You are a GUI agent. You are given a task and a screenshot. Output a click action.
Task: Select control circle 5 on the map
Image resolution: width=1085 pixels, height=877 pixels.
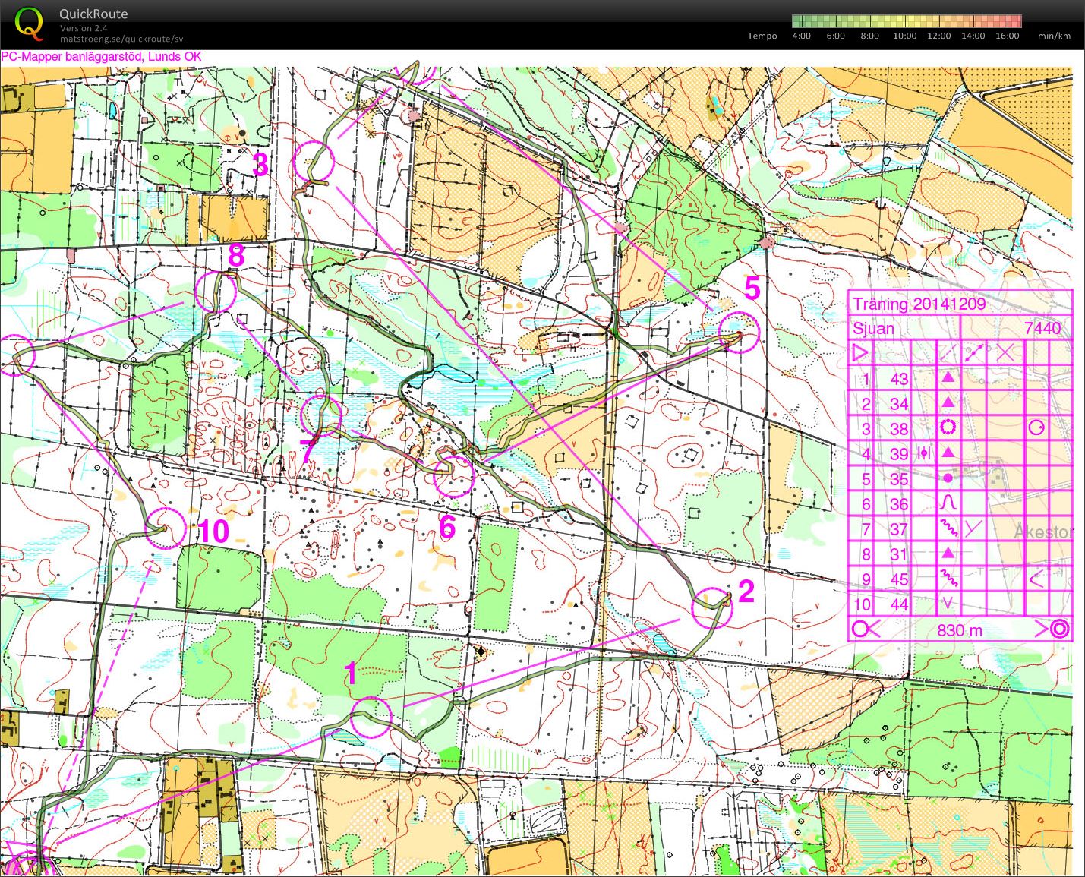click(739, 333)
